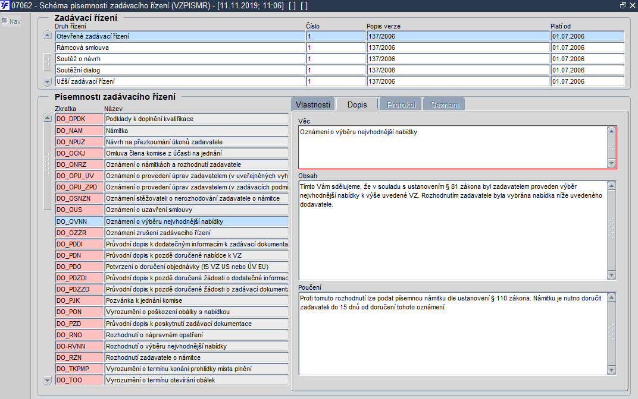Select DO_DPDK abbreviation cell

coord(79,119)
